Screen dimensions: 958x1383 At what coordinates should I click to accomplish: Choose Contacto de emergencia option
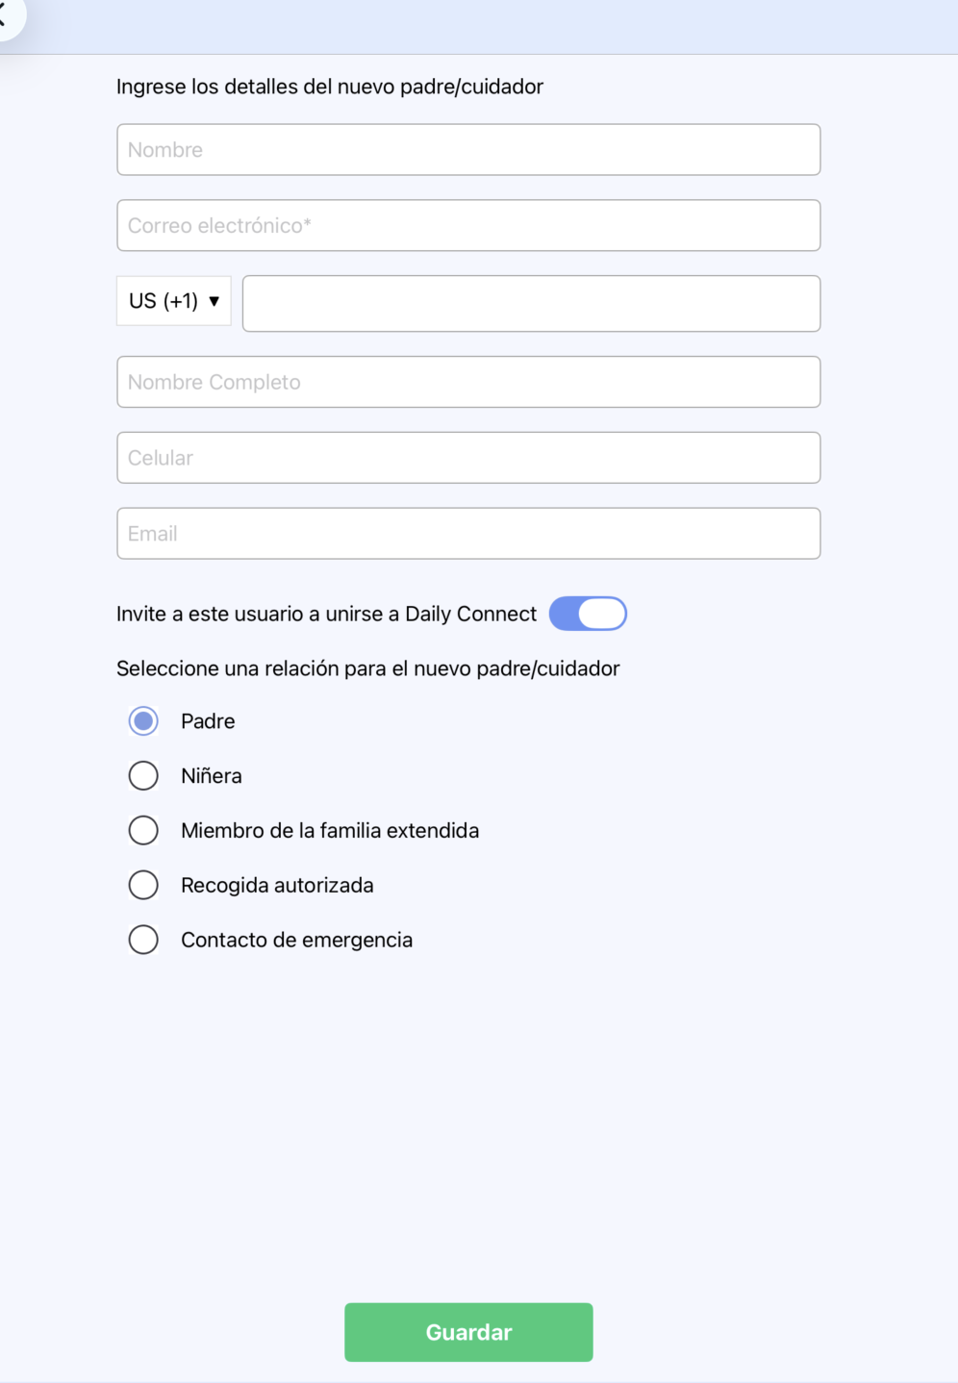point(143,940)
